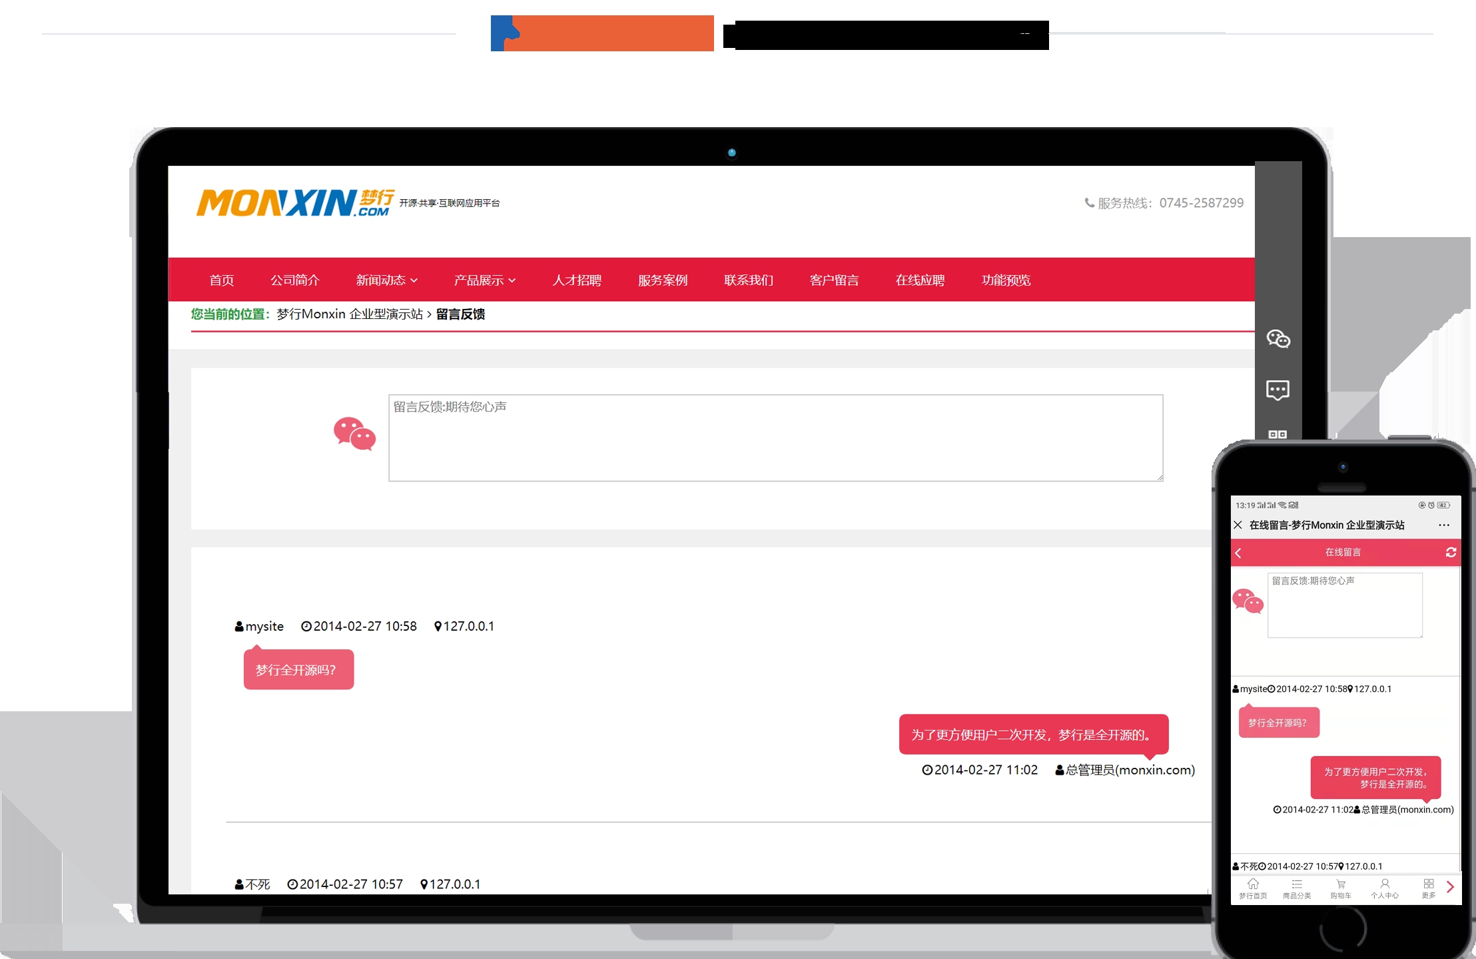Go to 公司简介 page

(x=294, y=280)
